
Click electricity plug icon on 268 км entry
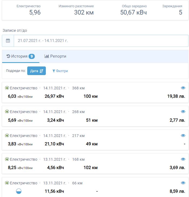[7, 112]
